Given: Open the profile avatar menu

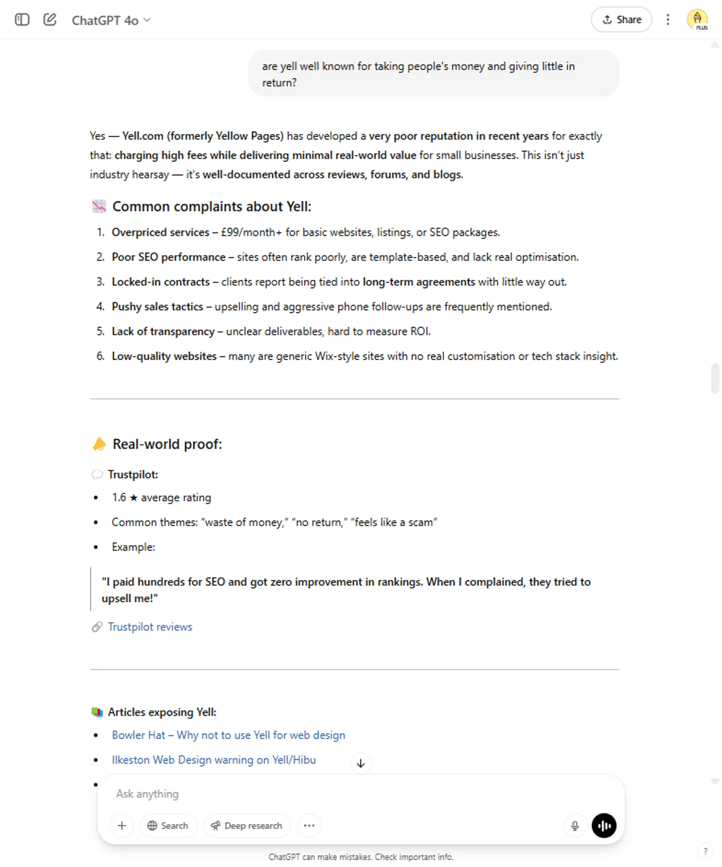Looking at the screenshot, I should tap(697, 20).
